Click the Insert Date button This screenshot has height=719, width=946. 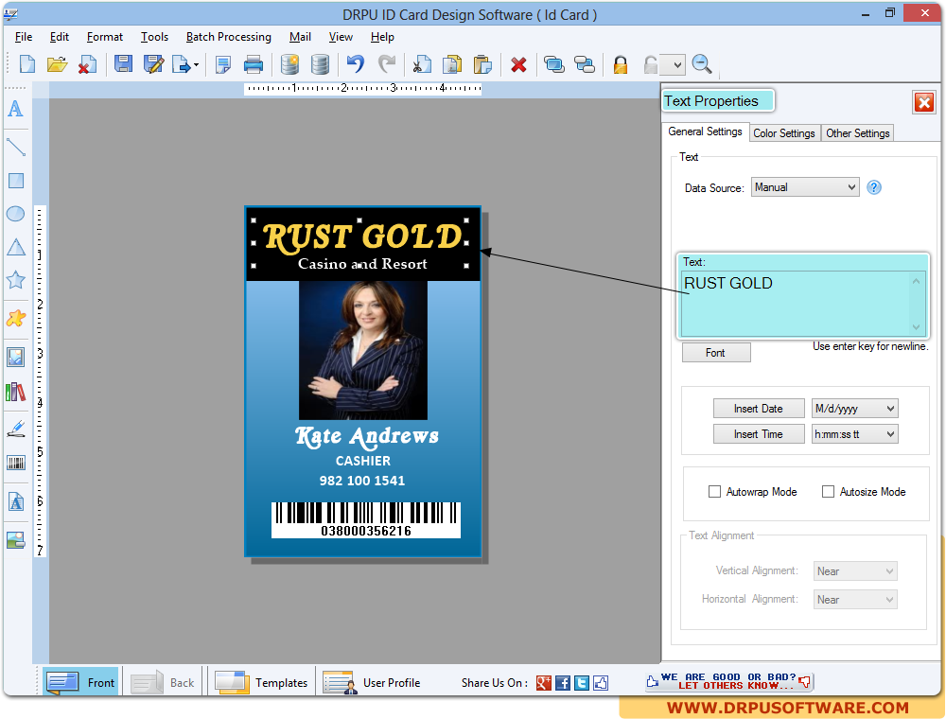pos(759,409)
